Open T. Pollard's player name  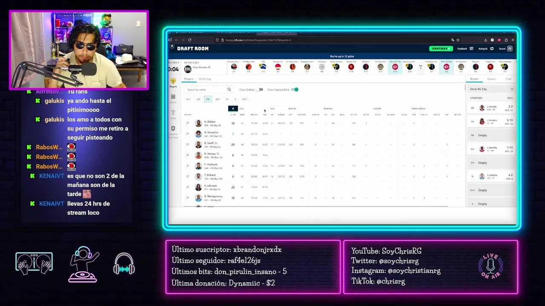pyautogui.click(x=210, y=175)
